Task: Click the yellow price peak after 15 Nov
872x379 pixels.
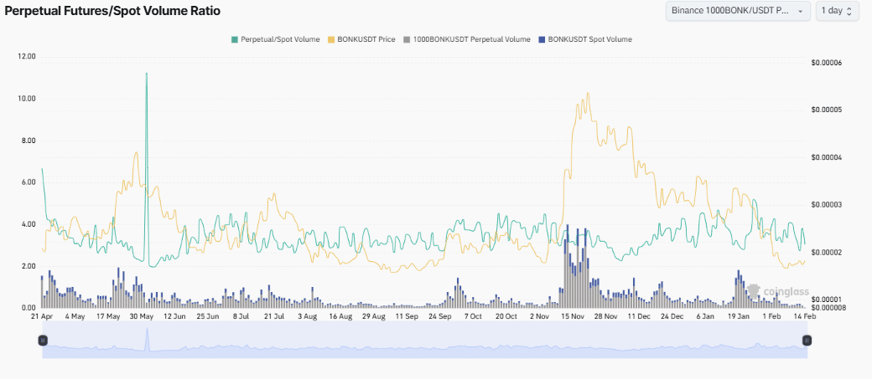Action: pyautogui.click(x=589, y=94)
